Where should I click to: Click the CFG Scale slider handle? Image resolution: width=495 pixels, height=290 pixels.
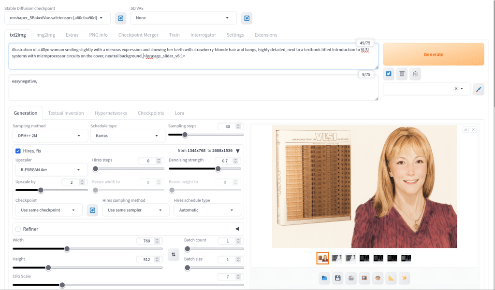pos(62,285)
